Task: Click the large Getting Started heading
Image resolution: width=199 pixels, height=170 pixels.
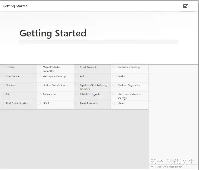Action: coord(53,33)
